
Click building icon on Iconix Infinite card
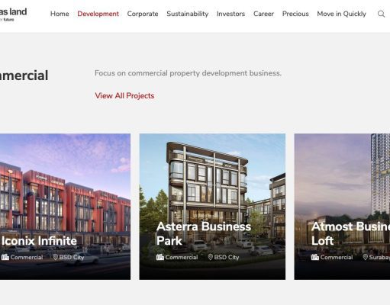point(5,257)
